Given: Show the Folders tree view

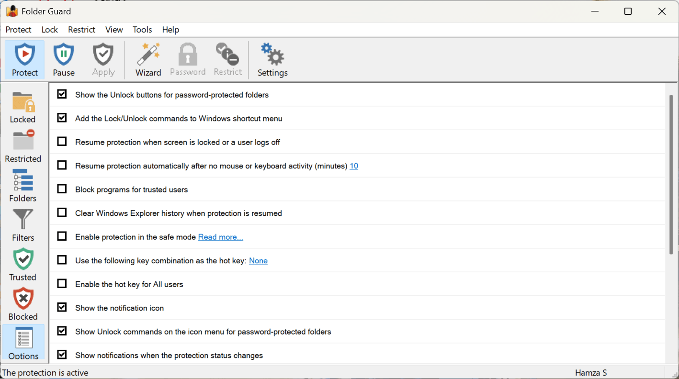Looking at the screenshot, I should pos(23,186).
